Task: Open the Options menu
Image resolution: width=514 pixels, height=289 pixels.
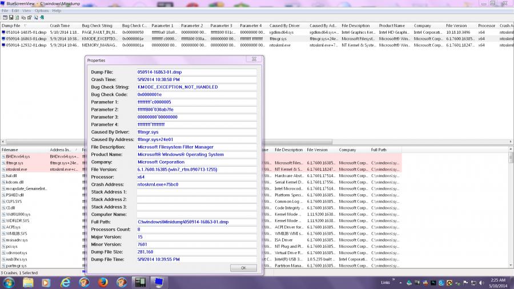Action: tap(42, 11)
